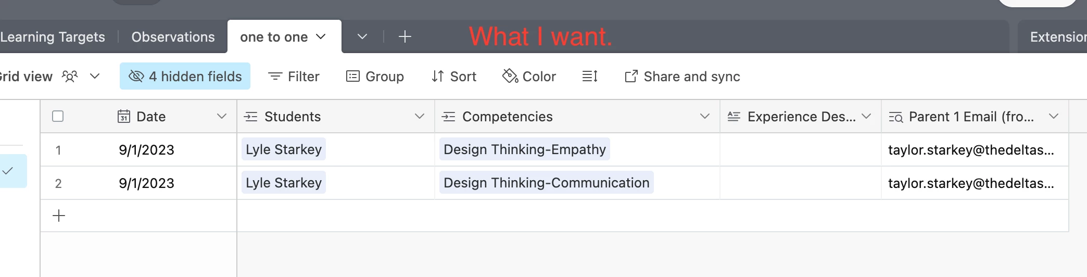The image size is (1087, 277).
Task: Click the Parent 1 Email lookup field icon
Action: click(895, 117)
